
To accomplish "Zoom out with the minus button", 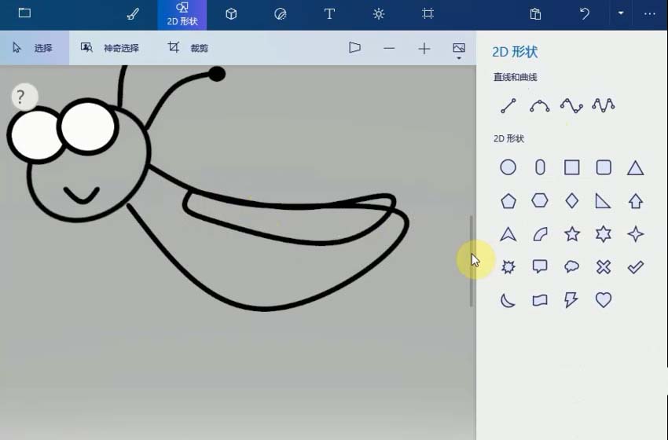I will pos(389,49).
